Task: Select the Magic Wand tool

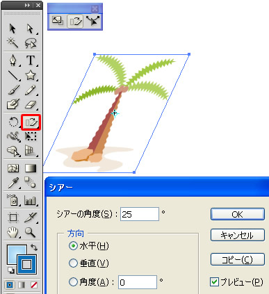Action: point(13,43)
